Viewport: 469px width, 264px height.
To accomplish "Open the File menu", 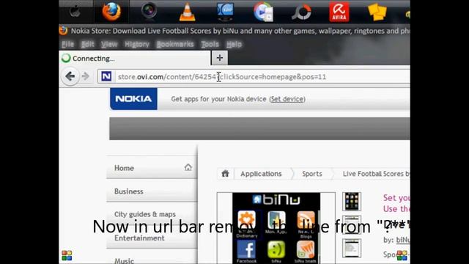I will pos(67,44).
